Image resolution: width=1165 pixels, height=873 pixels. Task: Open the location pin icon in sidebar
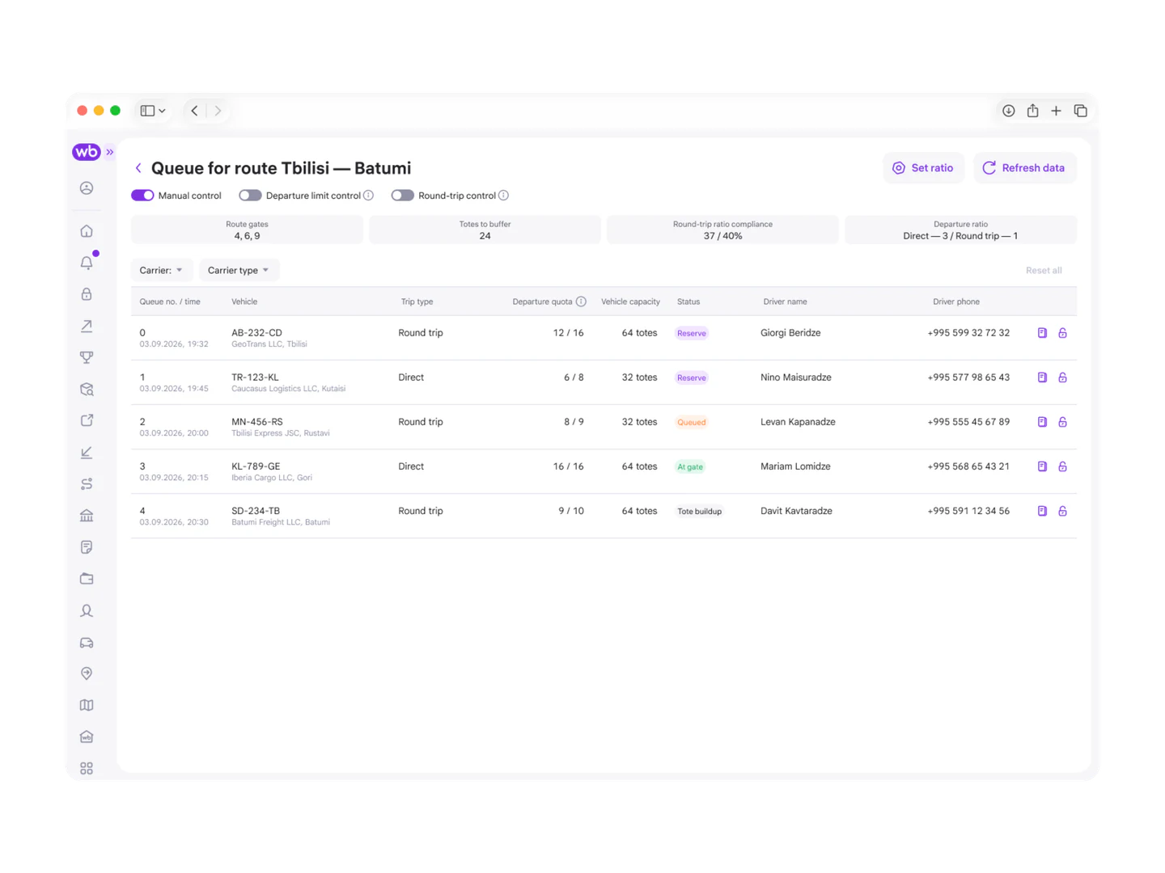[x=87, y=674]
